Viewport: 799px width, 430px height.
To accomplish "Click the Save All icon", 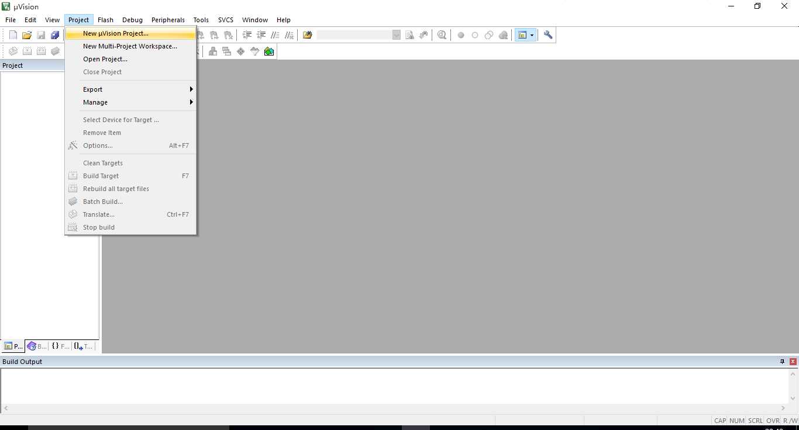I will 55,35.
